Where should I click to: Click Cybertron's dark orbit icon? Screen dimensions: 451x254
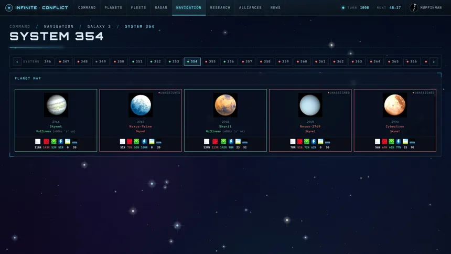click(x=412, y=141)
